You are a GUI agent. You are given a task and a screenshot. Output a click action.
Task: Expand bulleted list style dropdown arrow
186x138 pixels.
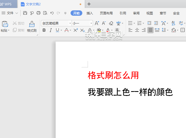(x=134, y=23)
